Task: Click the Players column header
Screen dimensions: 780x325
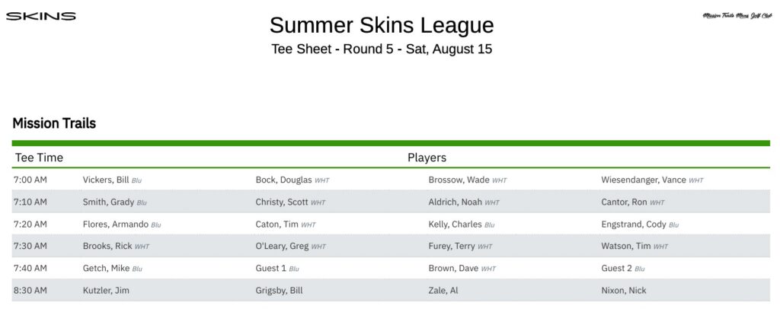Action: [x=427, y=158]
